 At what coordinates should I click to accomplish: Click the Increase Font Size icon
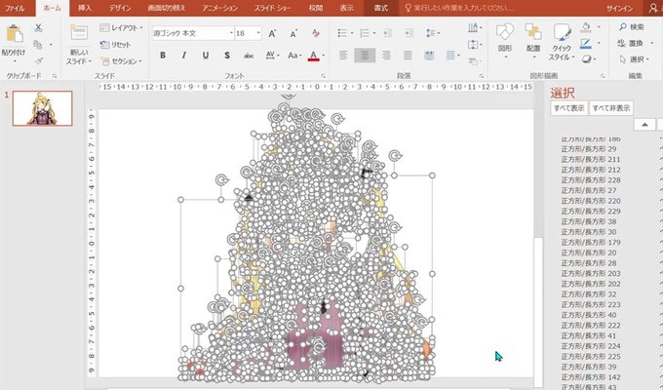tap(272, 33)
